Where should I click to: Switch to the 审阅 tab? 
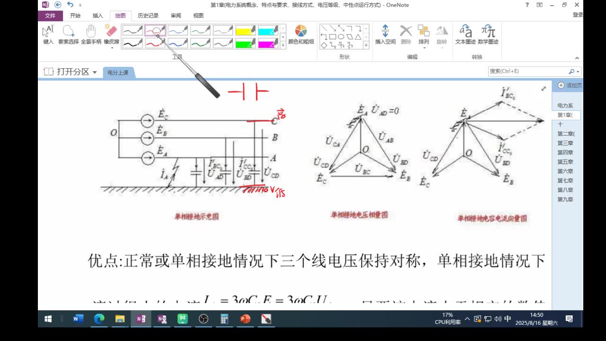point(176,16)
